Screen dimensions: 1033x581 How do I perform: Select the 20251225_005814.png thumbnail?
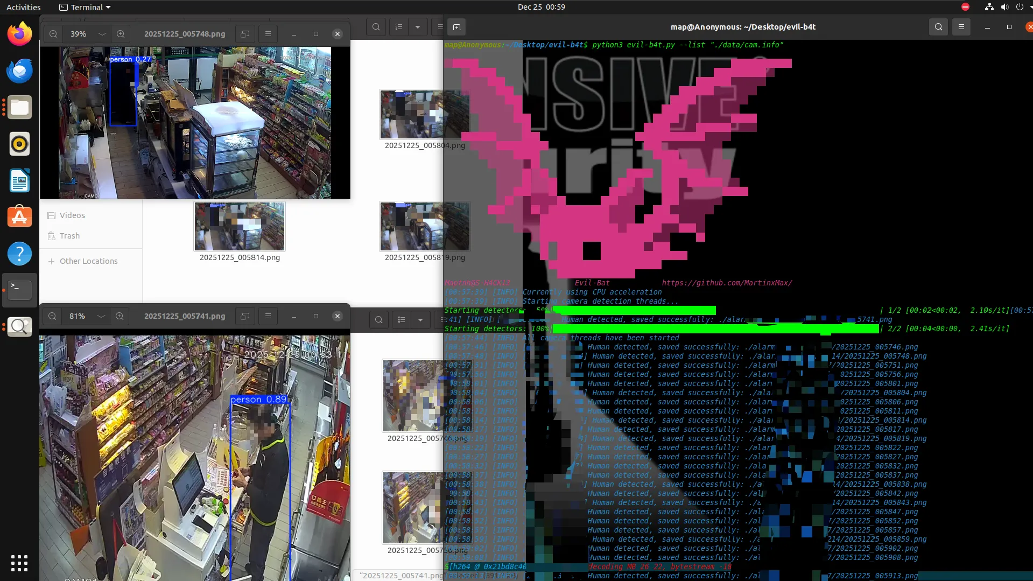point(240,226)
